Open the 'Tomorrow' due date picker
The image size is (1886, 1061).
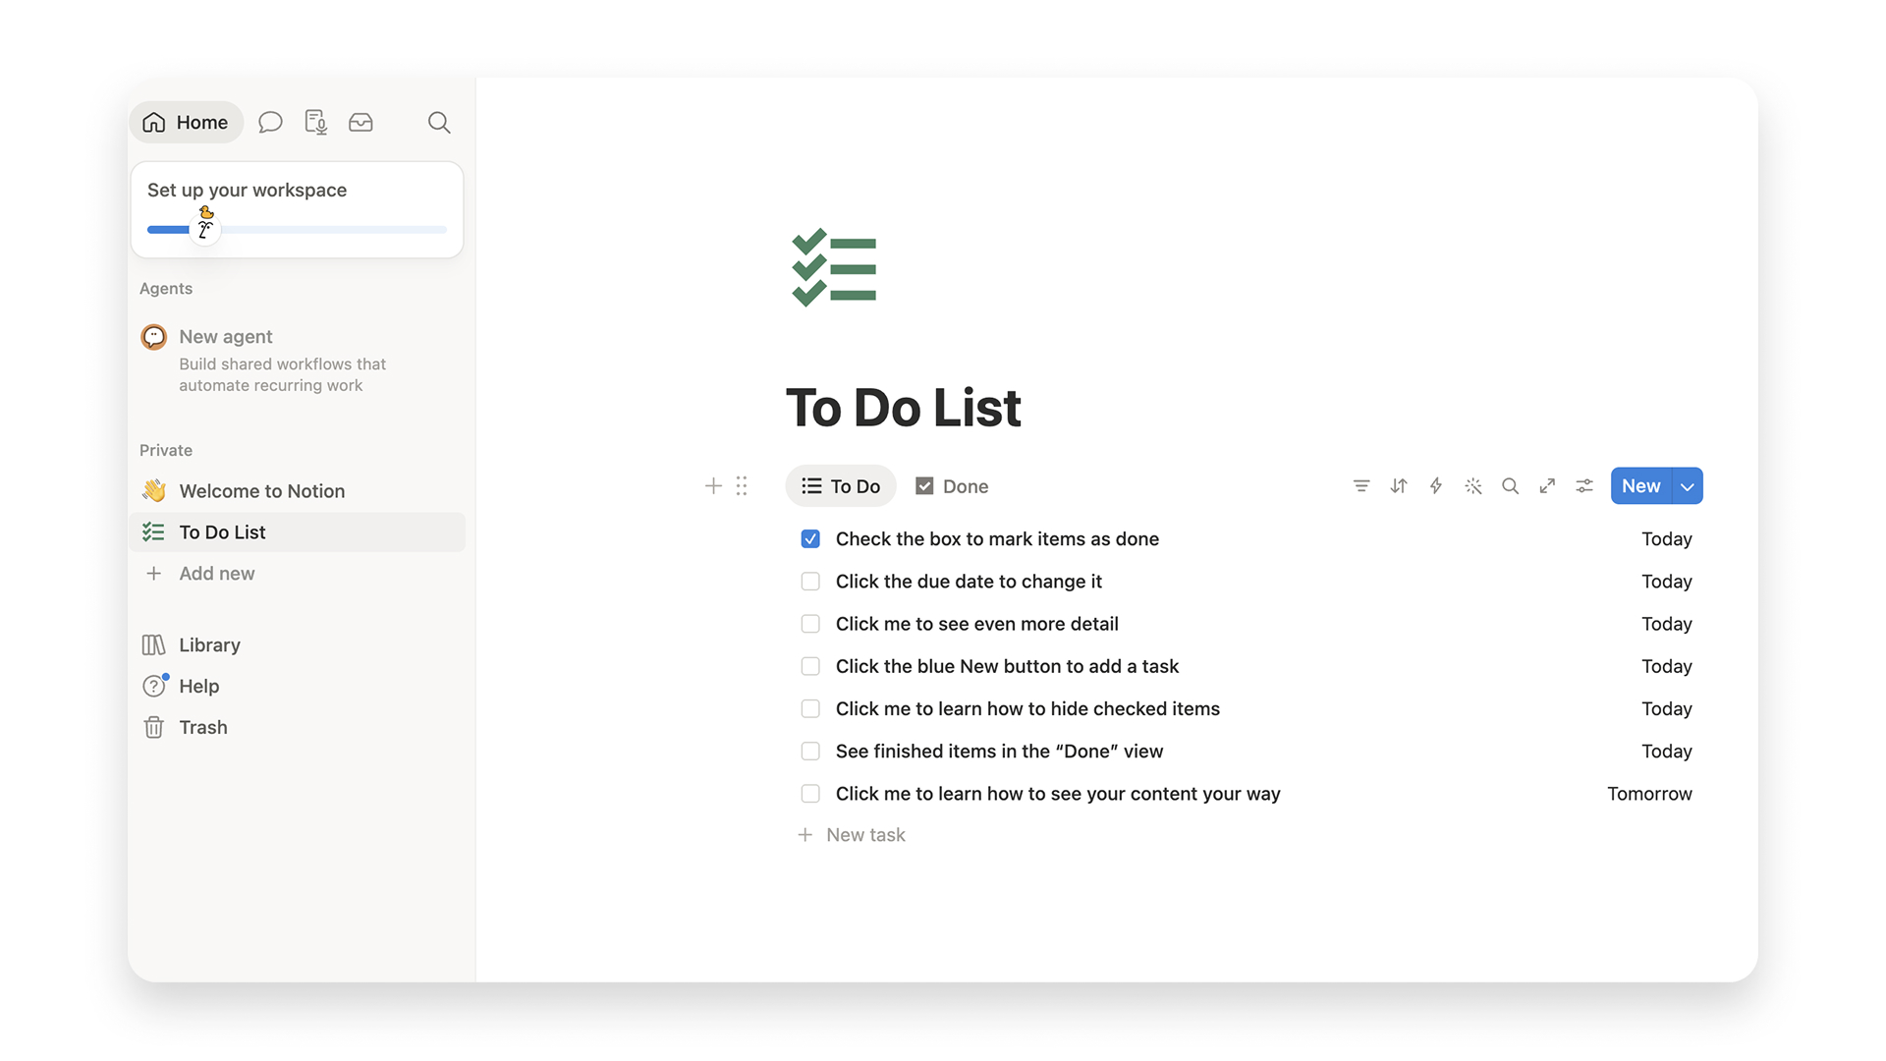click(x=1649, y=794)
